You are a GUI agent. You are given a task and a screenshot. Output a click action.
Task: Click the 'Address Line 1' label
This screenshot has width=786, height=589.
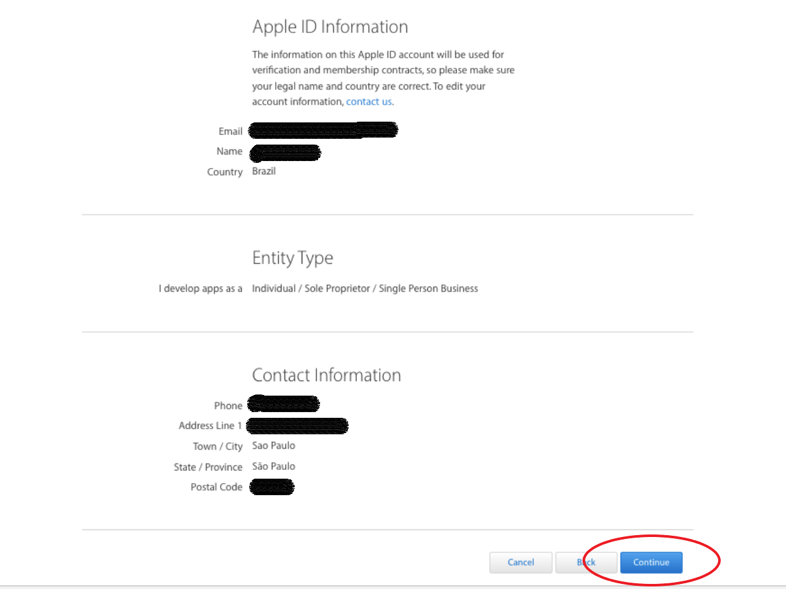210,425
